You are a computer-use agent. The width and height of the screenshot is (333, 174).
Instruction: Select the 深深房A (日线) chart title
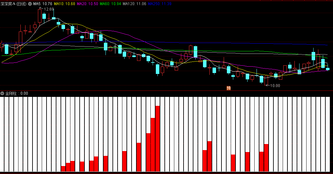click(x=13, y=4)
